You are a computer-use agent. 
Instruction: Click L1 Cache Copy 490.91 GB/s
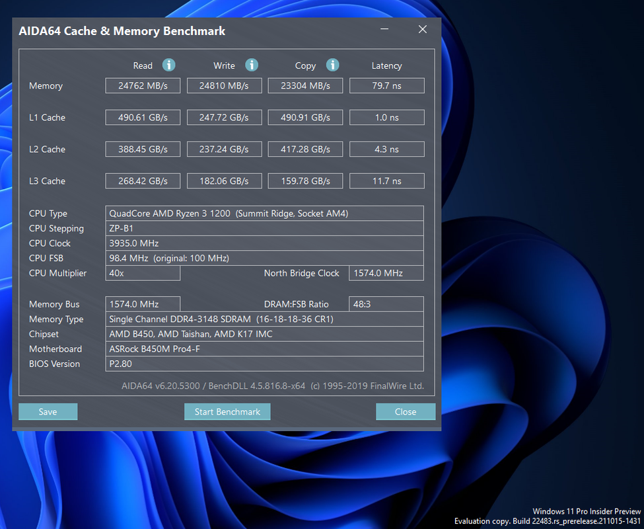305,117
